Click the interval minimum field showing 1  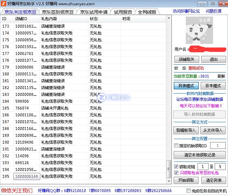point(203,166)
